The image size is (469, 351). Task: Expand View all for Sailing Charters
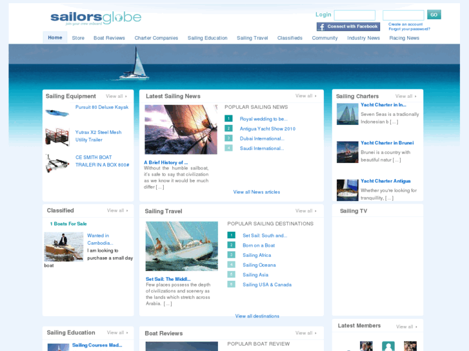point(406,96)
